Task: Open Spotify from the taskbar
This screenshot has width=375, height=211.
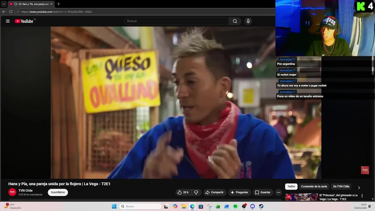Action: point(235,206)
